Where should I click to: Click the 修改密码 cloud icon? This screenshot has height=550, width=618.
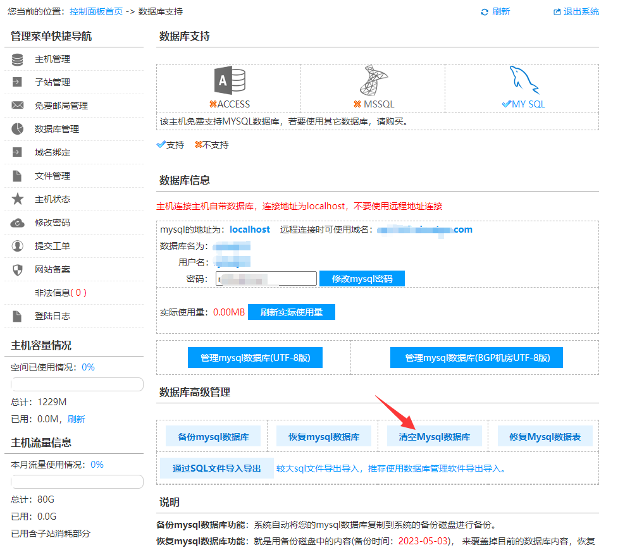pyautogui.click(x=18, y=223)
